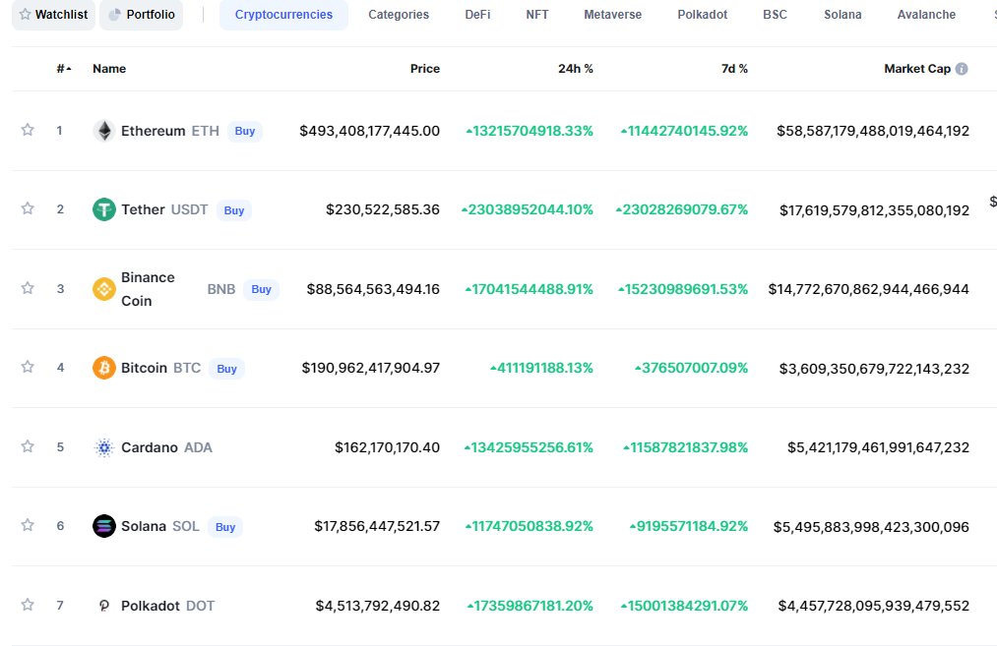
Task: Open the Solana coin page link
Action: click(144, 526)
